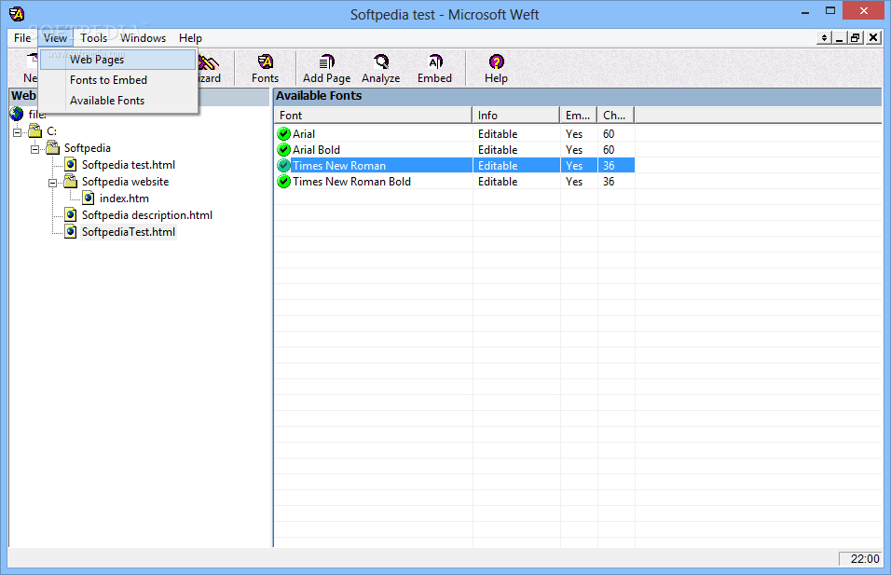Screen dimensions: 891x575
Task: Open the Windows menu
Action: tap(144, 38)
